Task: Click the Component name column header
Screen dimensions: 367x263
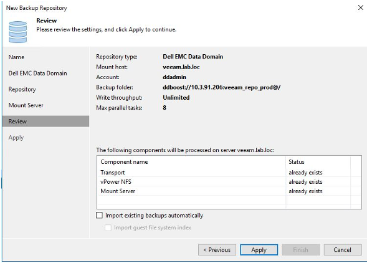Action: pos(191,162)
